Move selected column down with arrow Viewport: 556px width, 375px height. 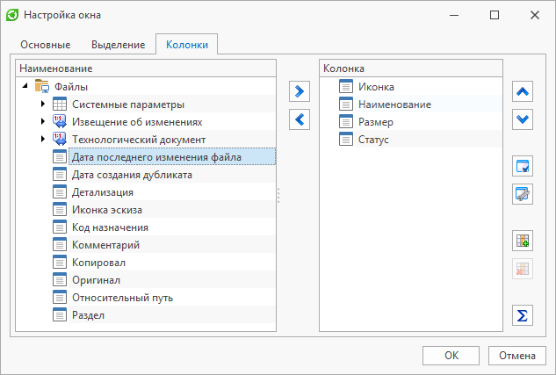[523, 119]
